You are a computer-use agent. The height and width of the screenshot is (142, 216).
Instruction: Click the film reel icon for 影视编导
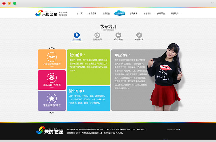pos(97,35)
